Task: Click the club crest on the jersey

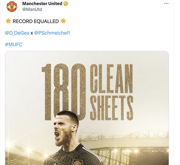Action: (77, 163)
